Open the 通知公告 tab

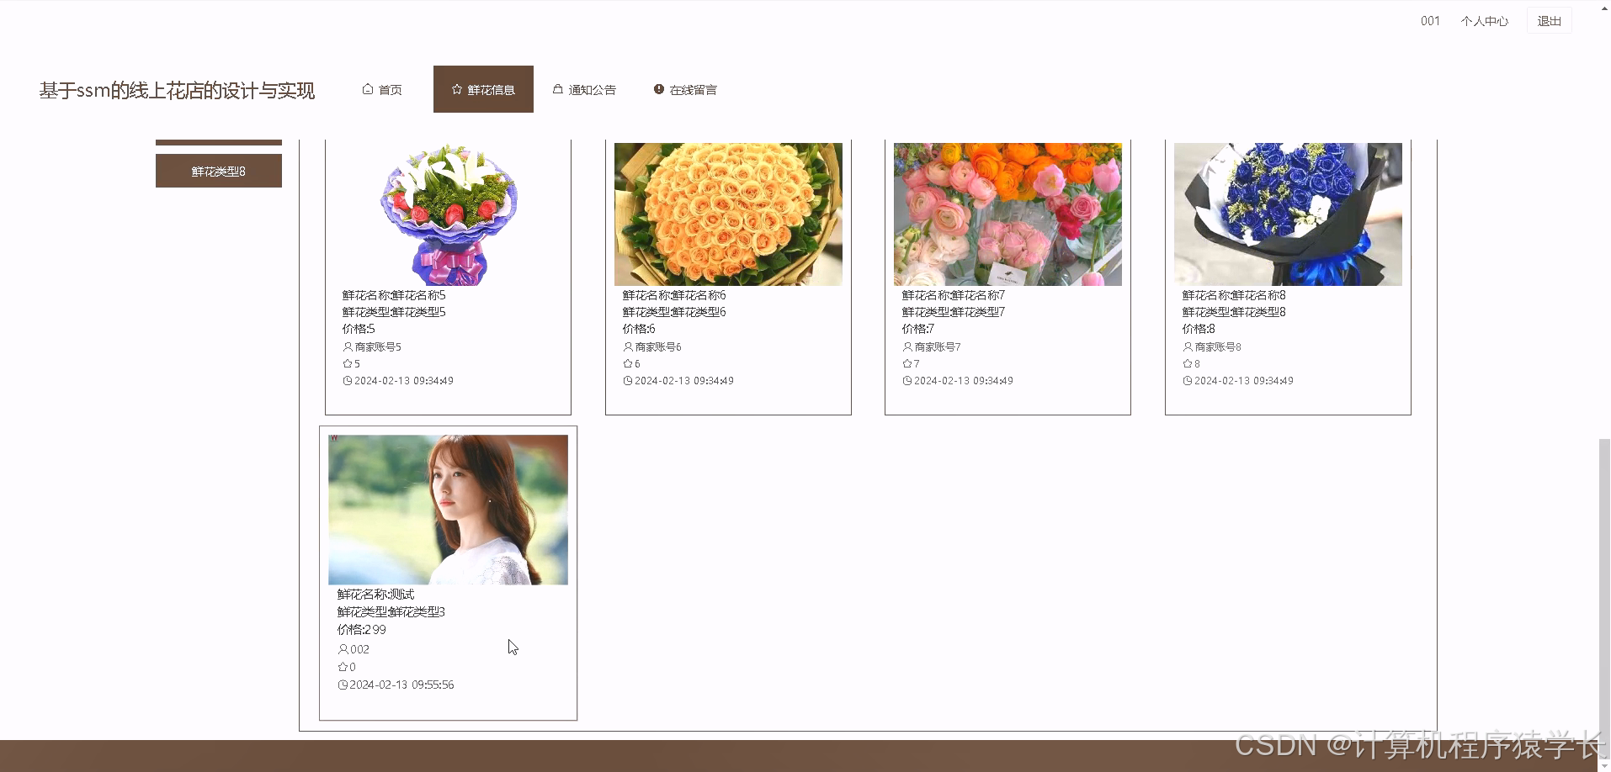(591, 88)
